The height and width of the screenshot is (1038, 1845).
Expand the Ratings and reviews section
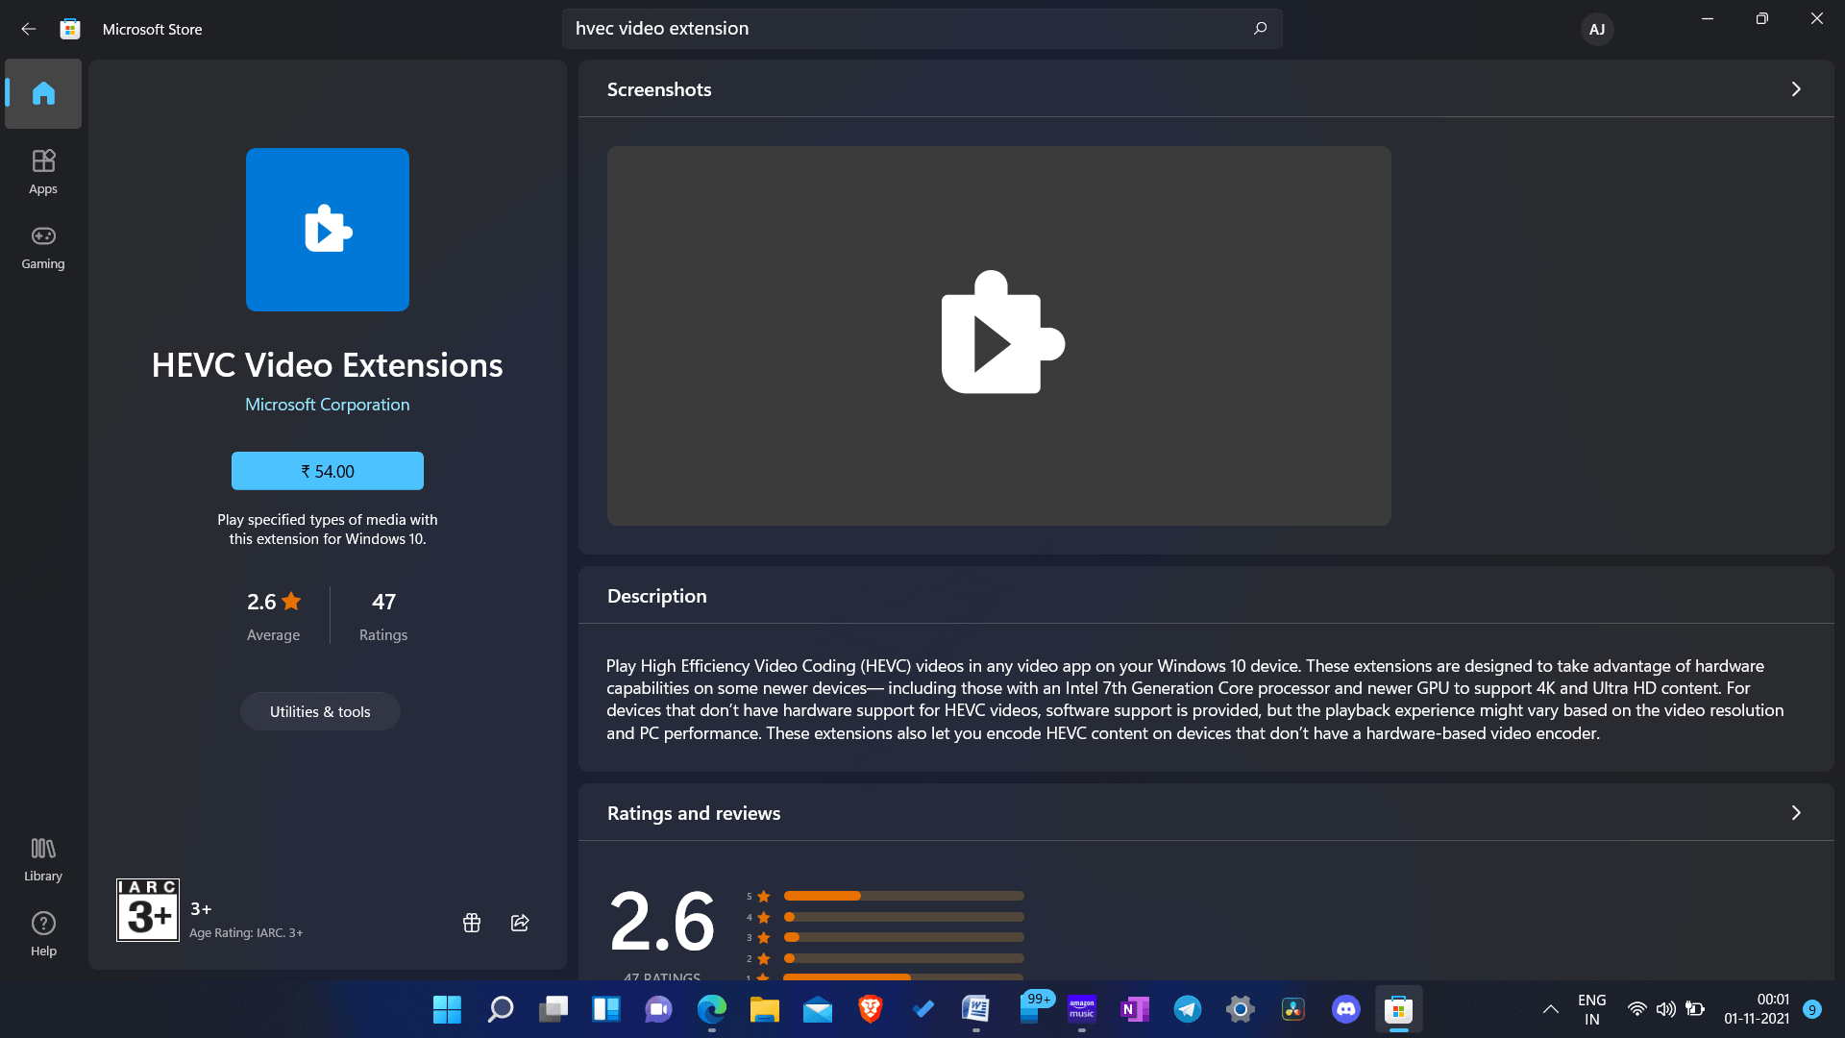pyautogui.click(x=1795, y=812)
